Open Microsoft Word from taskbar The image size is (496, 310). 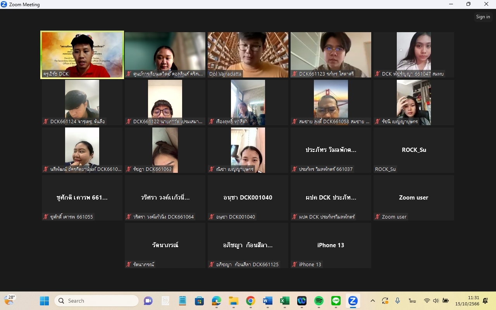point(267,301)
